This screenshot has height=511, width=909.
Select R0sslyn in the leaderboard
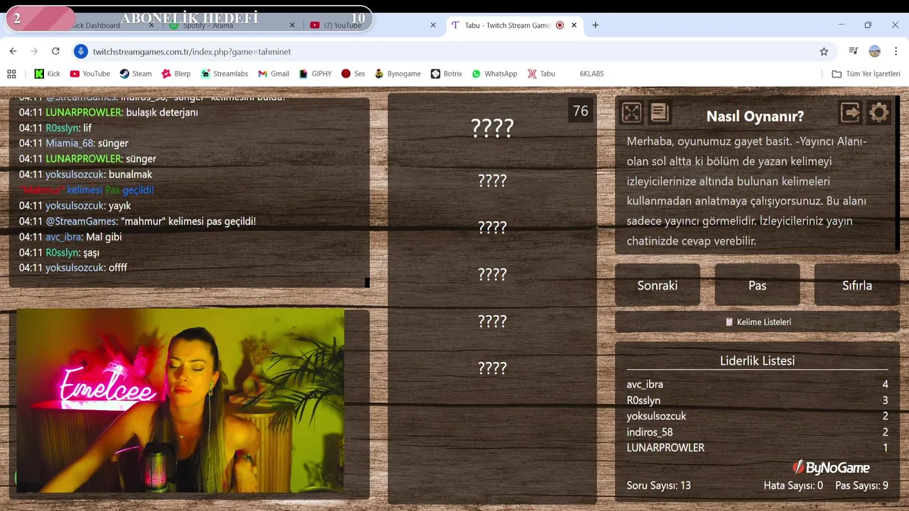click(643, 400)
